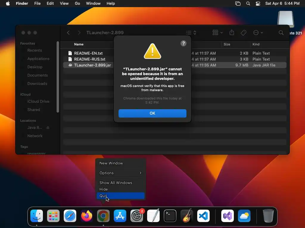Open the Window menu

click(x=93, y=4)
